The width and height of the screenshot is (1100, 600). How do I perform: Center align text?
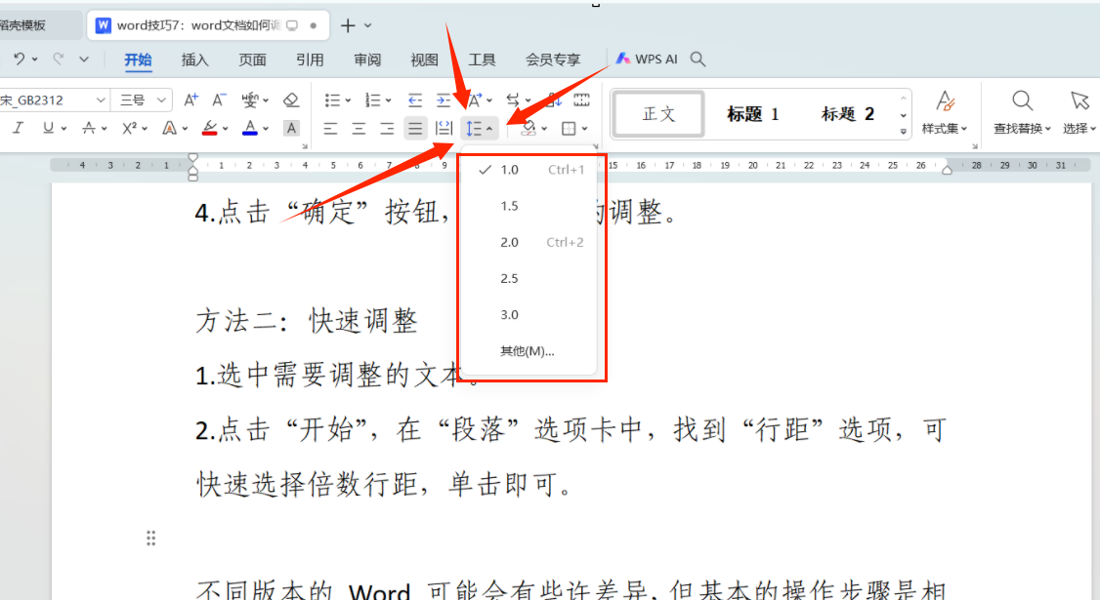[x=359, y=128]
